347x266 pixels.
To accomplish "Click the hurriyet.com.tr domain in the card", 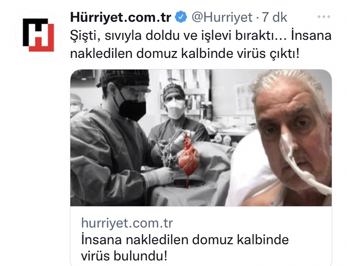I will [x=127, y=223].
